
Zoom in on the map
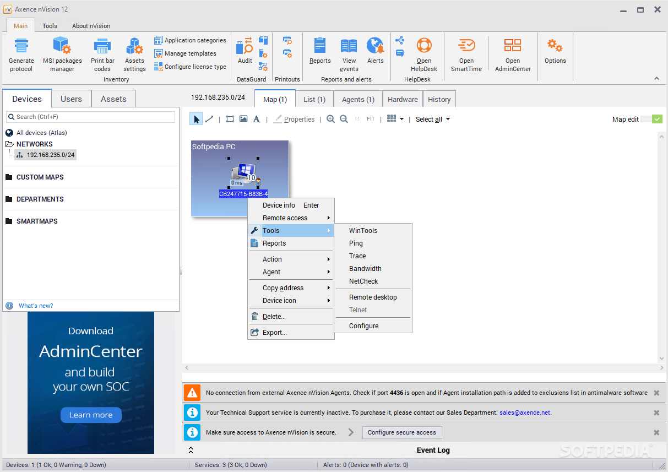tap(330, 119)
